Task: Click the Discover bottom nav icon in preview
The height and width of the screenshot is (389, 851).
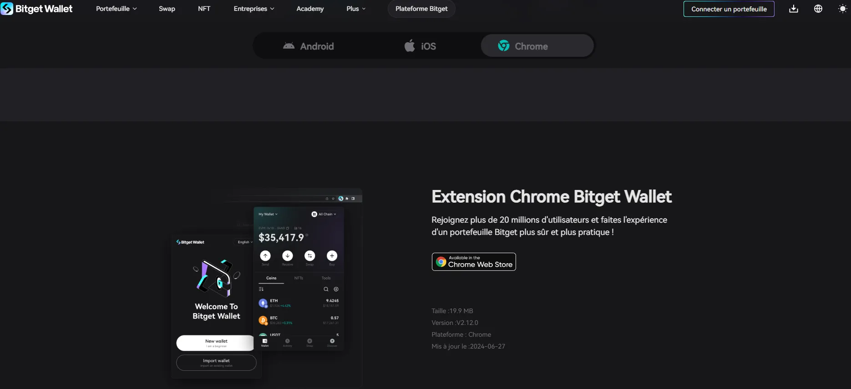Action: click(332, 343)
